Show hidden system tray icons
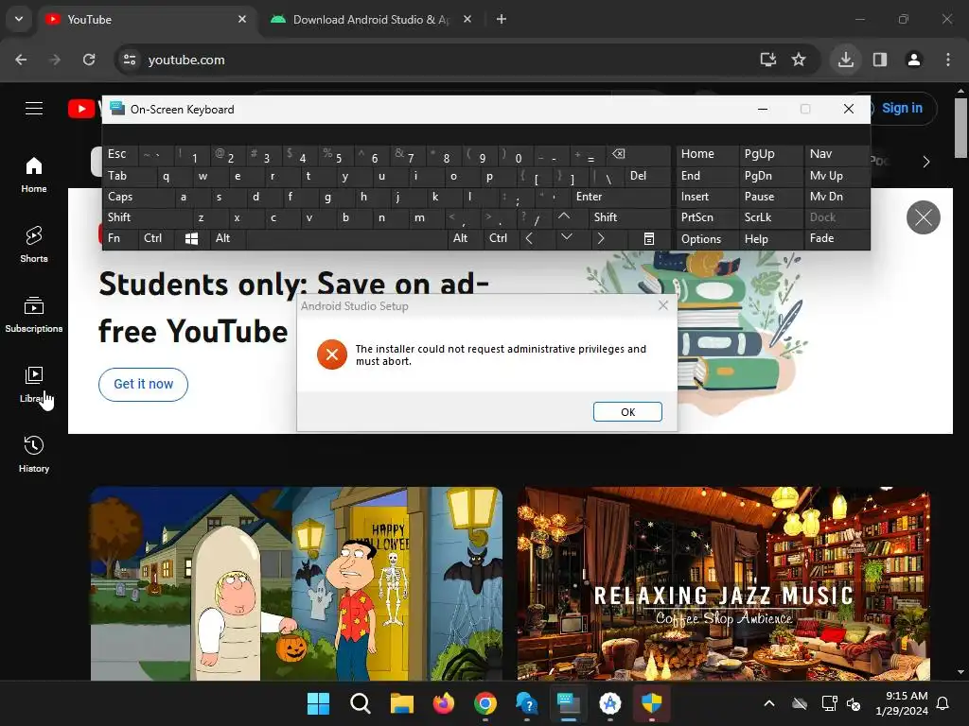 coord(769,703)
